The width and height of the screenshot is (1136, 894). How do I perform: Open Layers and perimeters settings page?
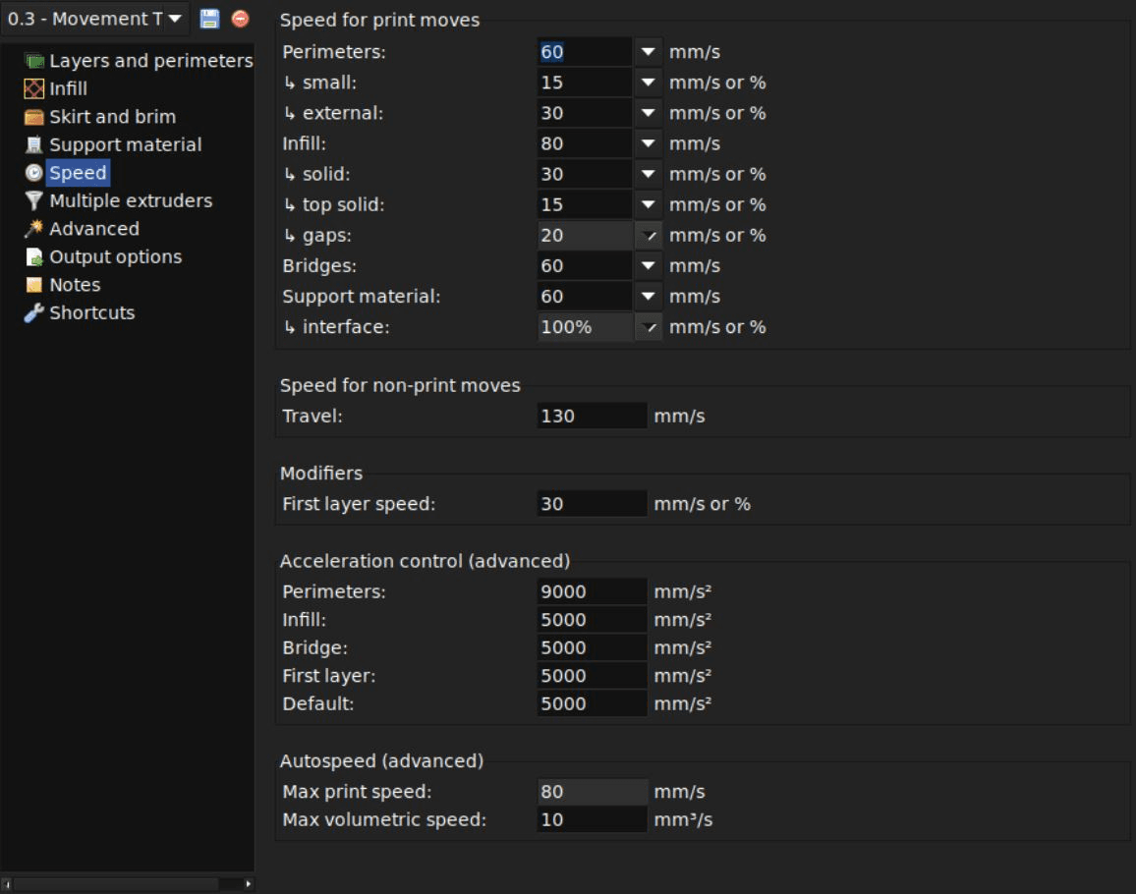(x=150, y=61)
